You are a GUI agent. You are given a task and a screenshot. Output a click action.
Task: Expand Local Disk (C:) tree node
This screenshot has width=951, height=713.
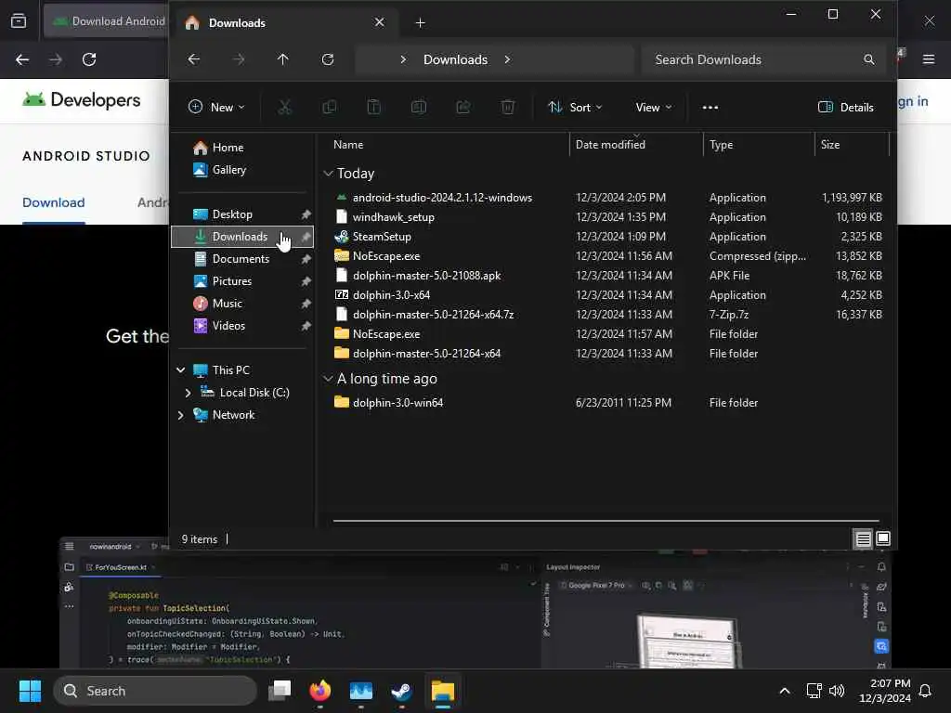pos(188,393)
